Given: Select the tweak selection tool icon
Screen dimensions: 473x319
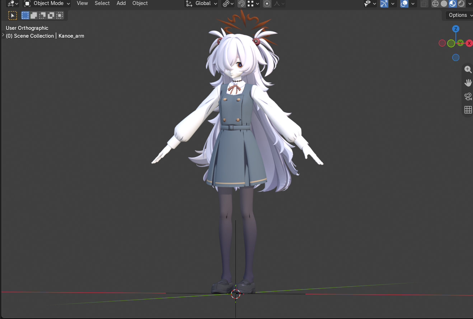Looking at the screenshot, I should tap(13, 15).
